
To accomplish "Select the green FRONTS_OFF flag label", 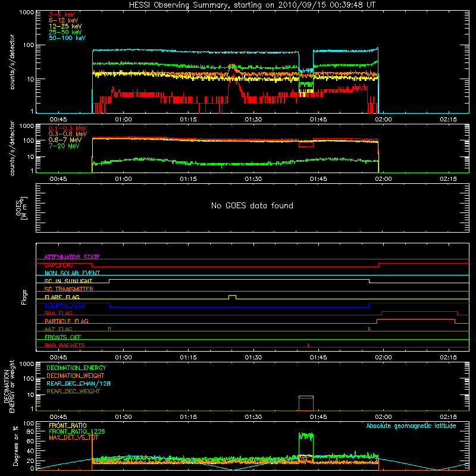I will 63,337.
